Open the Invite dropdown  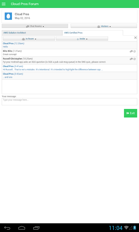point(82,39)
